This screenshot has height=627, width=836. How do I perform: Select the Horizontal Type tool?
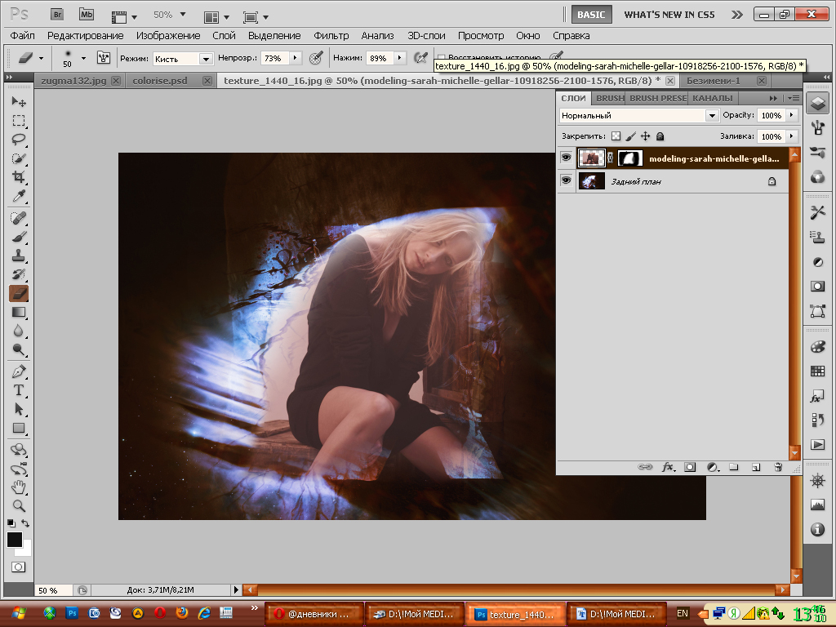tap(19, 390)
